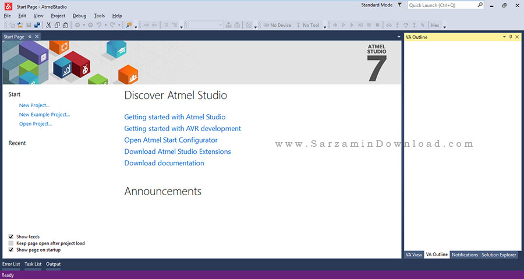This screenshot has width=524, height=279.
Task: Click the Navigate Forward icon
Action: [90, 25]
